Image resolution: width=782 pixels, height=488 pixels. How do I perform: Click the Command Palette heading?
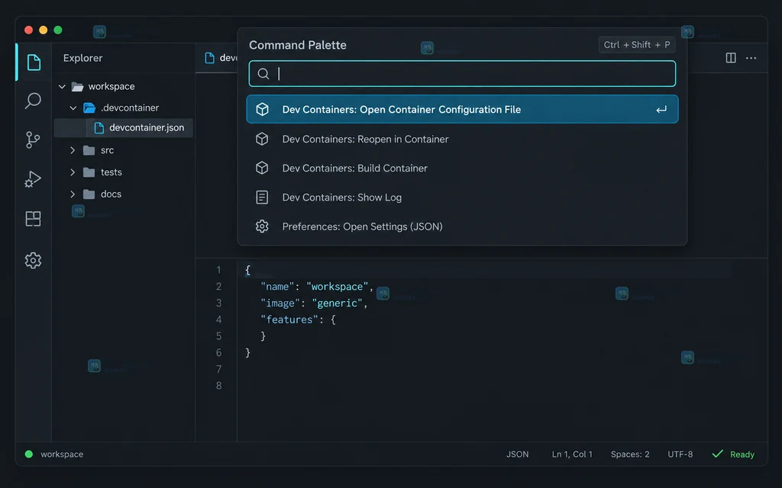pos(298,45)
